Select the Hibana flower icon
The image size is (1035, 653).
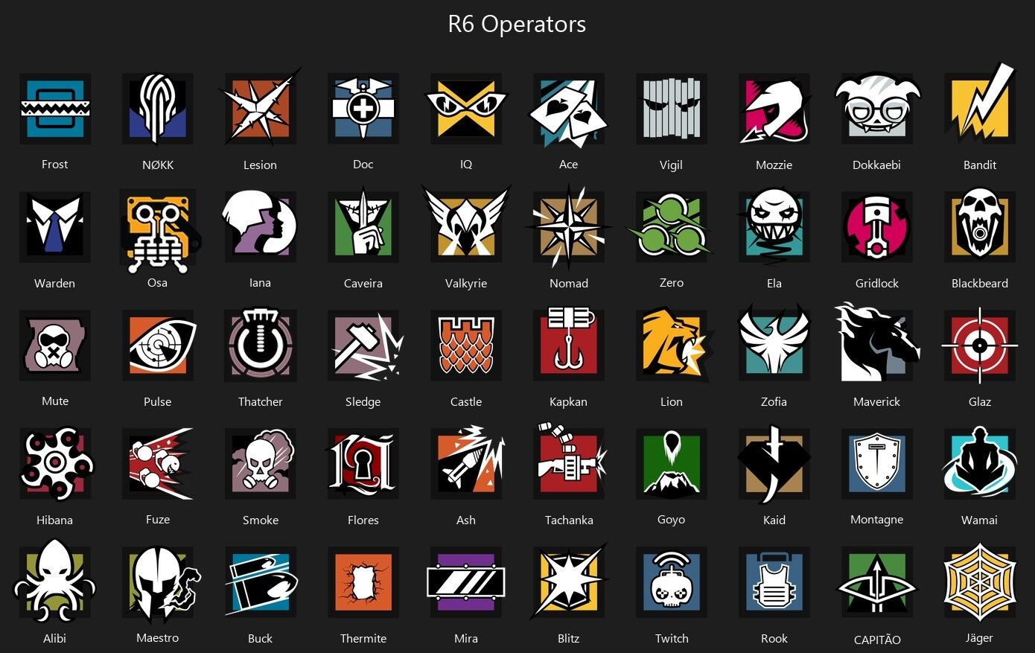point(55,463)
